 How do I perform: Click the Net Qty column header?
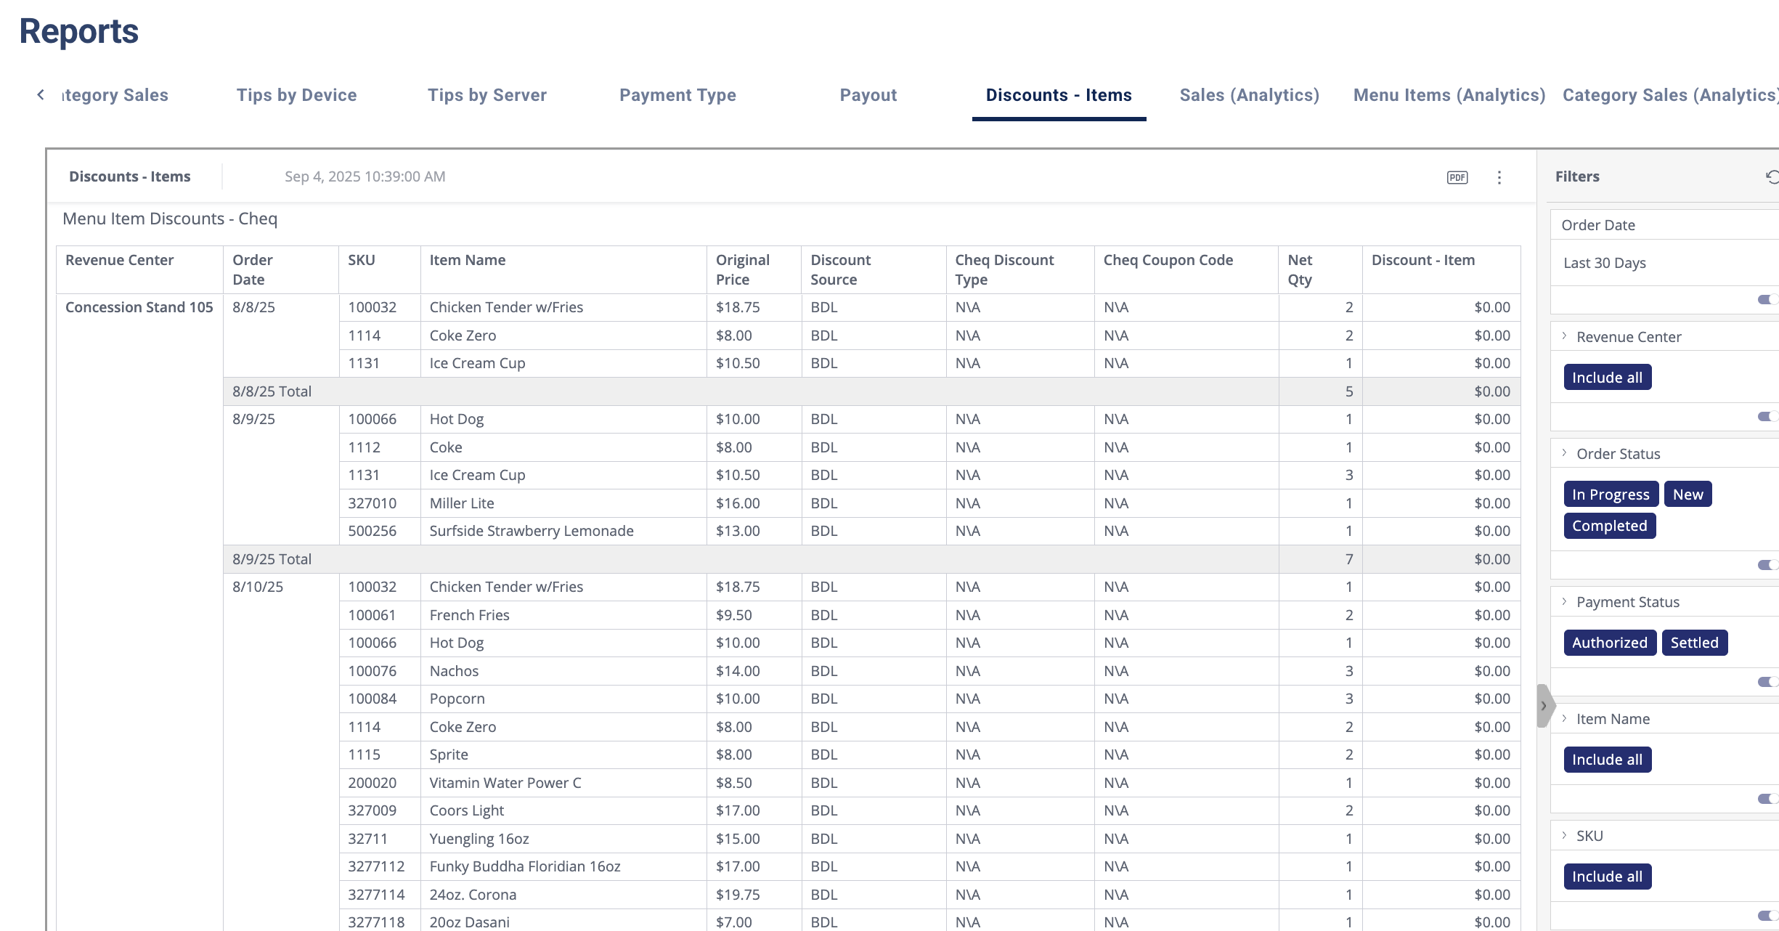(1300, 269)
